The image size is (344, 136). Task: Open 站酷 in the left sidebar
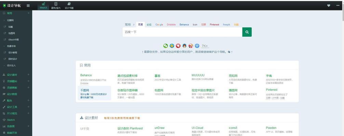pyautogui.click(x=11, y=27)
